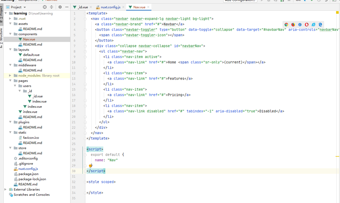
Task: Open the Project view dropdown
Action: 25,7
